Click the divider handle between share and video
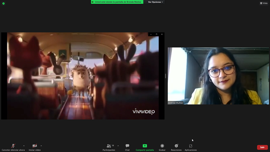Image resolution: width=270 pixels, height=152 pixels. point(166,76)
